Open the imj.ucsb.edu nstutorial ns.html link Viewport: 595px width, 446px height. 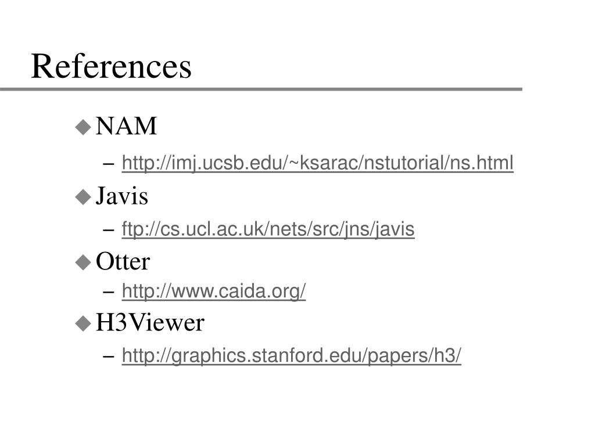coord(318,163)
